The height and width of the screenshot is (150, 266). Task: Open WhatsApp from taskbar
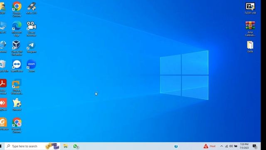(76, 146)
